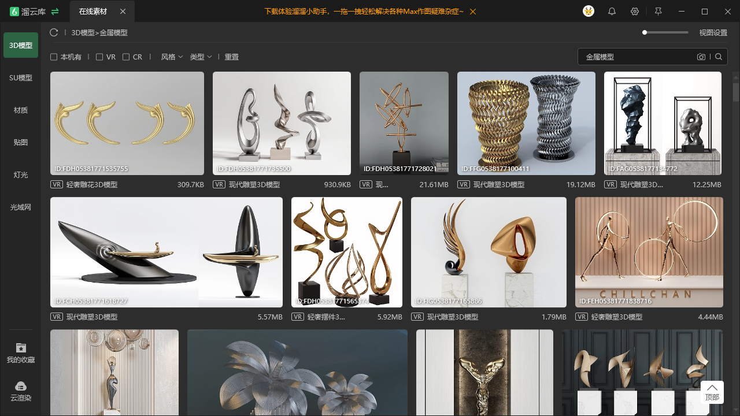Open the notifications bell

point(612,12)
